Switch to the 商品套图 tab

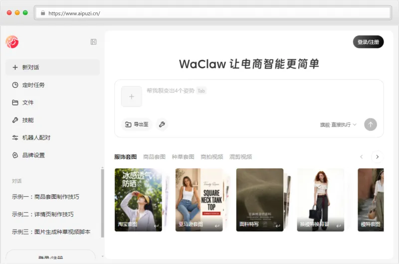point(154,157)
